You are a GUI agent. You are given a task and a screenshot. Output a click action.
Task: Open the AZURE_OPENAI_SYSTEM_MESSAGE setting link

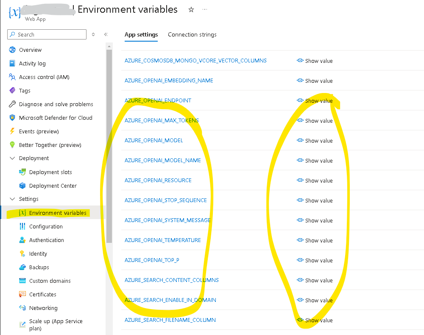point(167,220)
